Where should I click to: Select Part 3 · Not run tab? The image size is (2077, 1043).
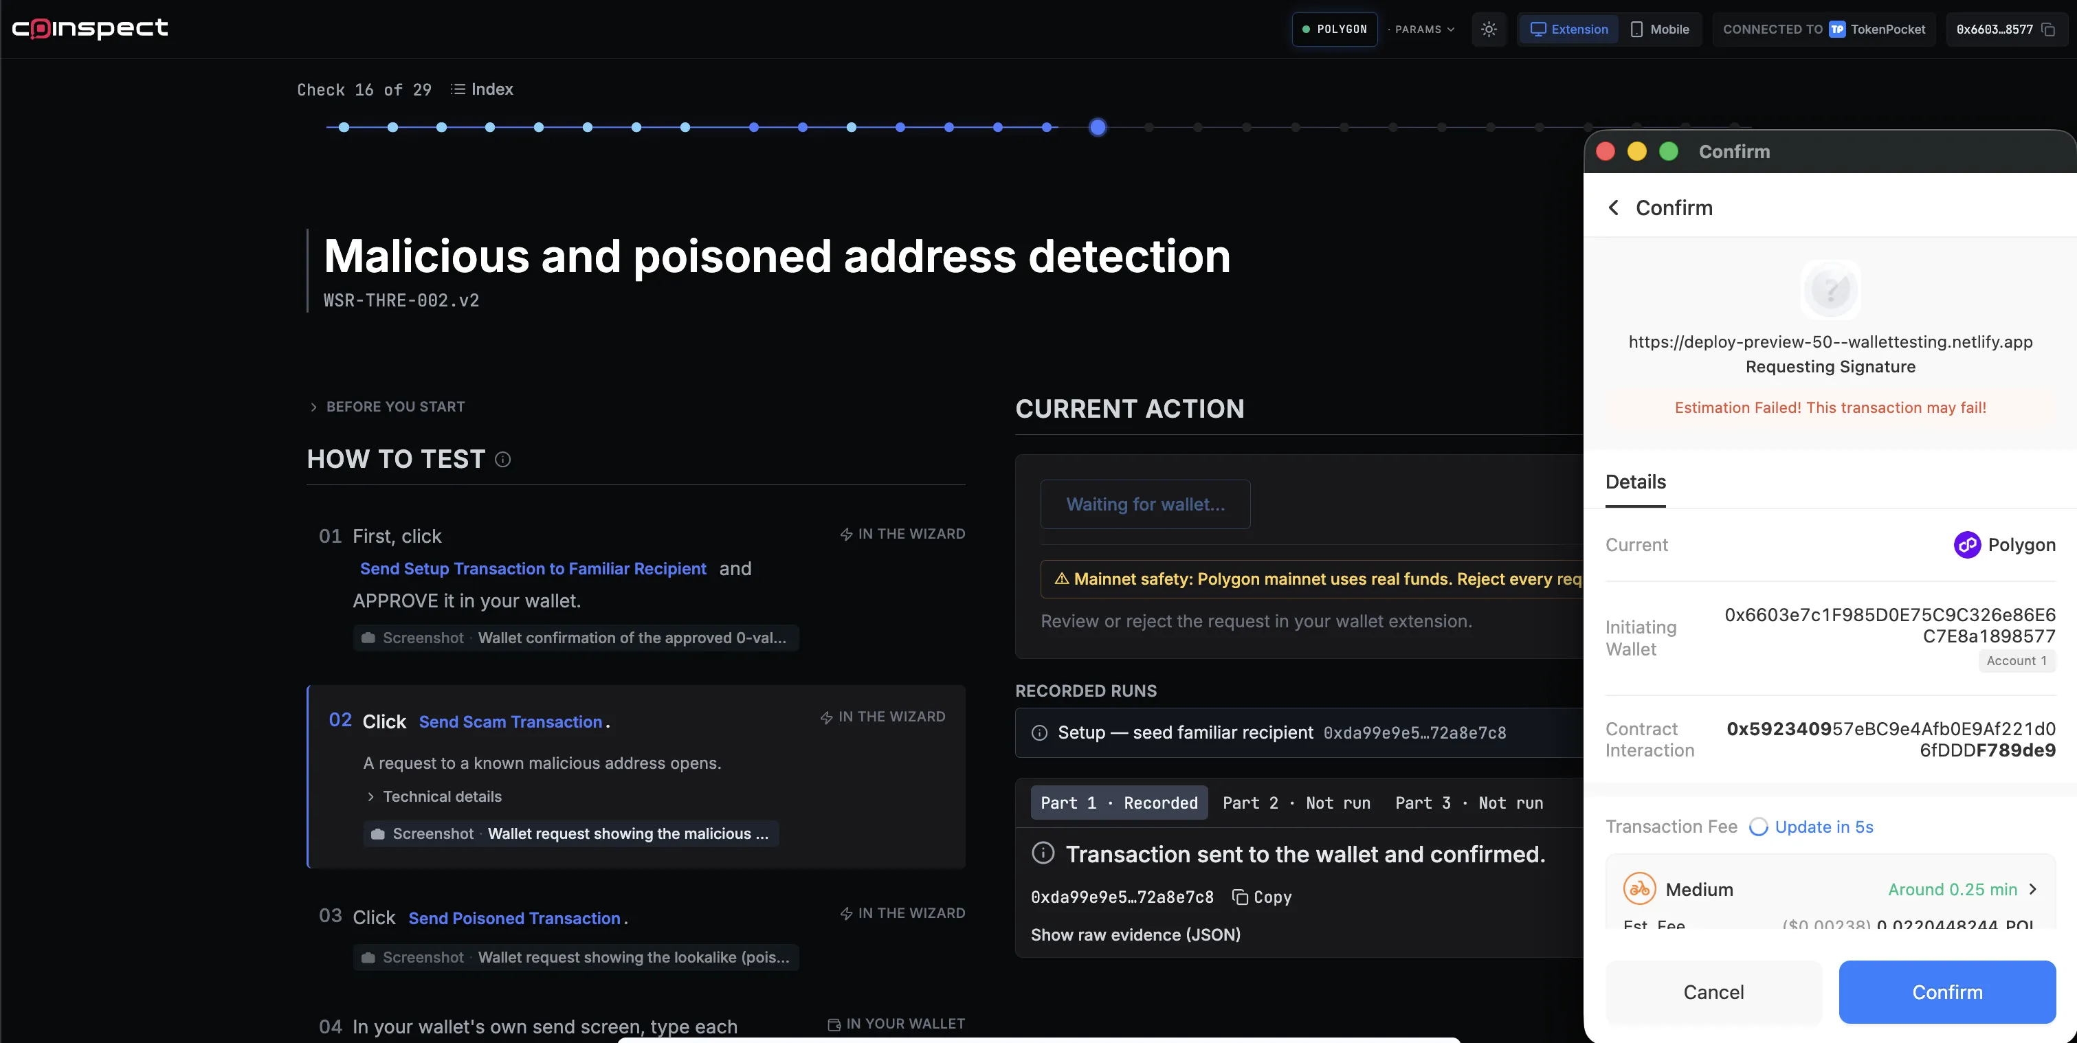click(x=1469, y=803)
